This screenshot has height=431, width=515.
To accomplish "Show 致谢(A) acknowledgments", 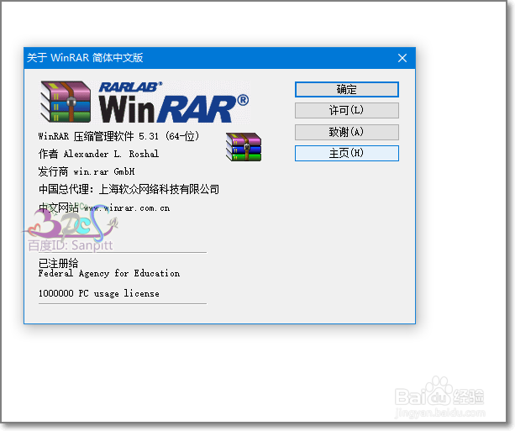I will (x=347, y=132).
